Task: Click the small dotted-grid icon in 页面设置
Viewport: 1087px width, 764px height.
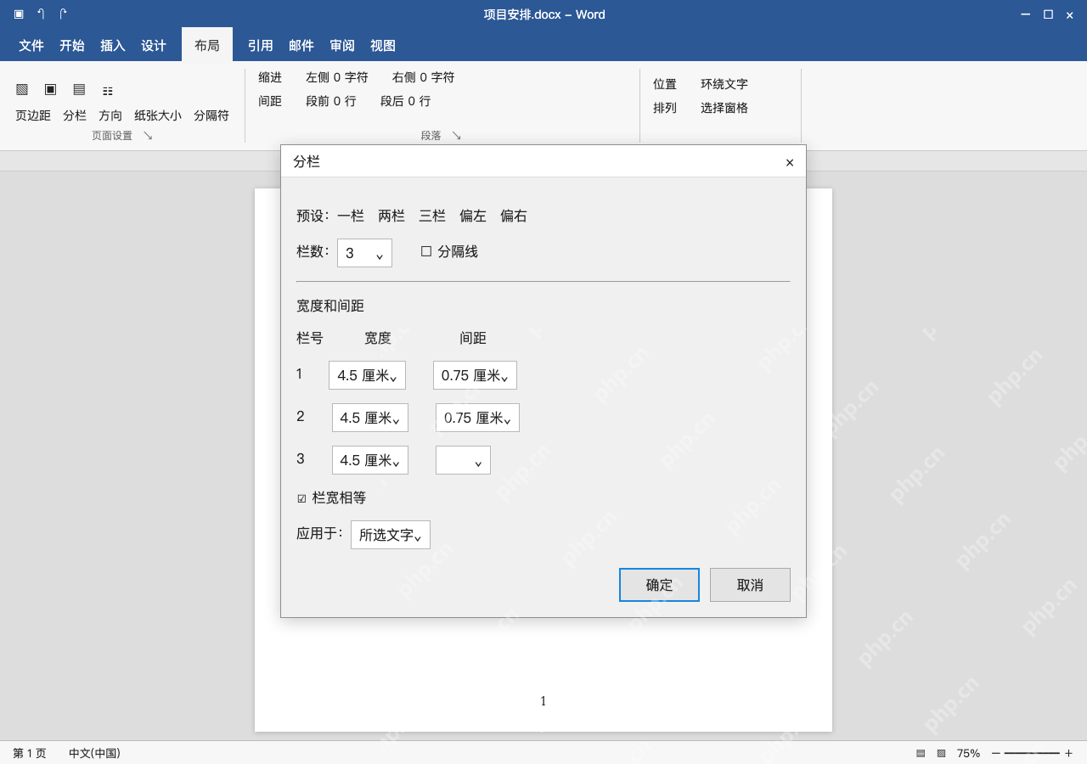Action: pyautogui.click(x=108, y=91)
